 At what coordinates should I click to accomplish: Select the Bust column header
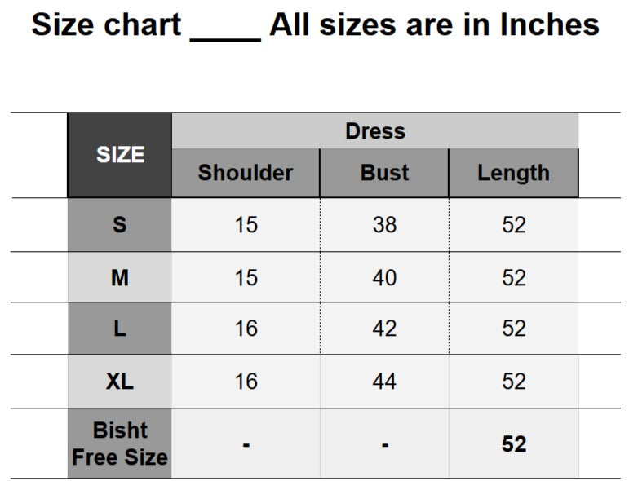click(384, 173)
